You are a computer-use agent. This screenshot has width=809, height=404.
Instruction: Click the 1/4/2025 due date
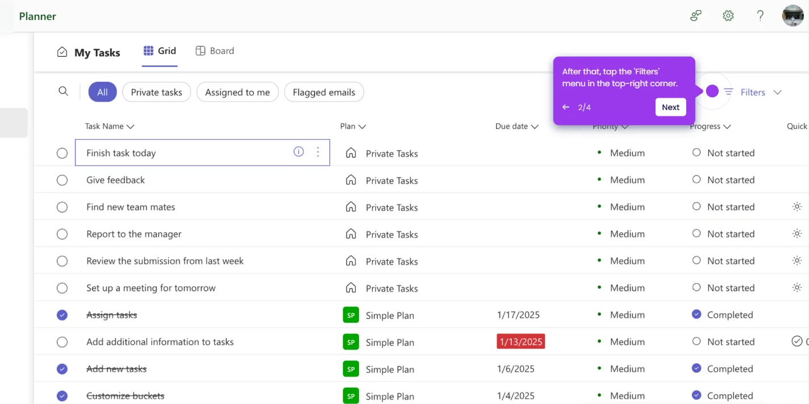coord(516,396)
